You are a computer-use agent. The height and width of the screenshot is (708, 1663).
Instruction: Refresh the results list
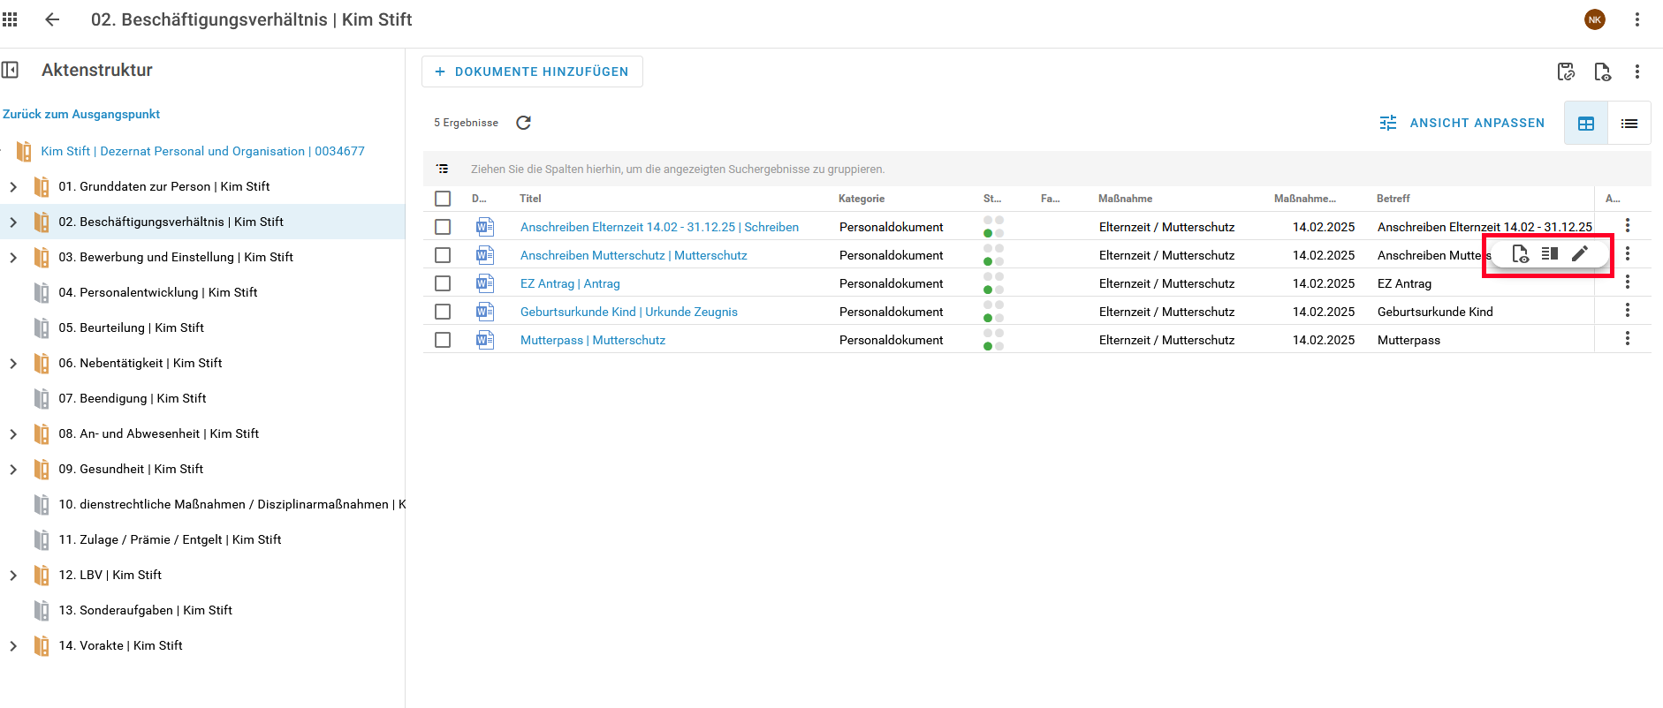pos(523,123)
